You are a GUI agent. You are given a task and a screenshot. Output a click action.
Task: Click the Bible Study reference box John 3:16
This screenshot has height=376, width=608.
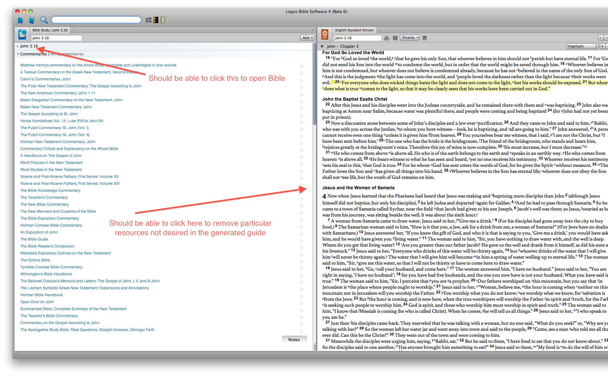click(57, 38)
